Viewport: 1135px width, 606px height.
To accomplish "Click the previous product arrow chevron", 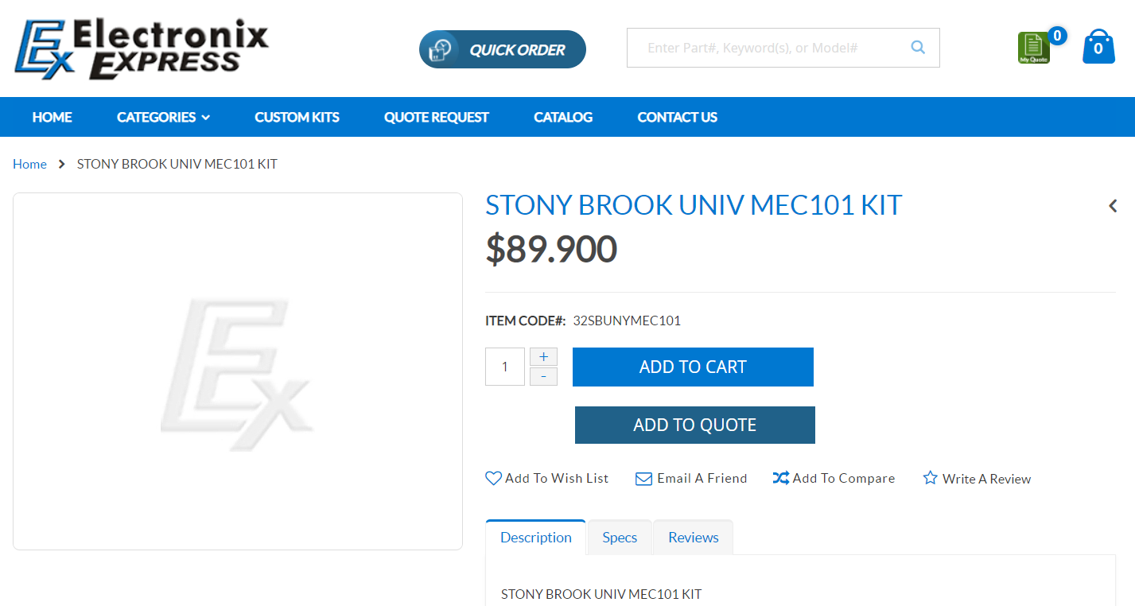I will coord(1113,206).
